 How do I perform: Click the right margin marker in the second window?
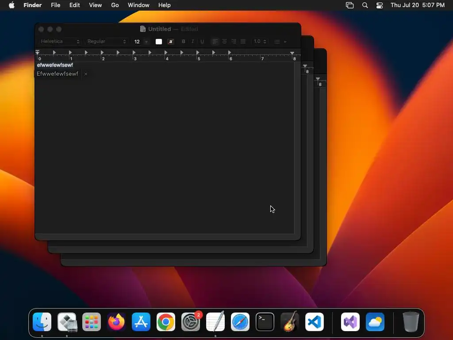coord(305,66)
